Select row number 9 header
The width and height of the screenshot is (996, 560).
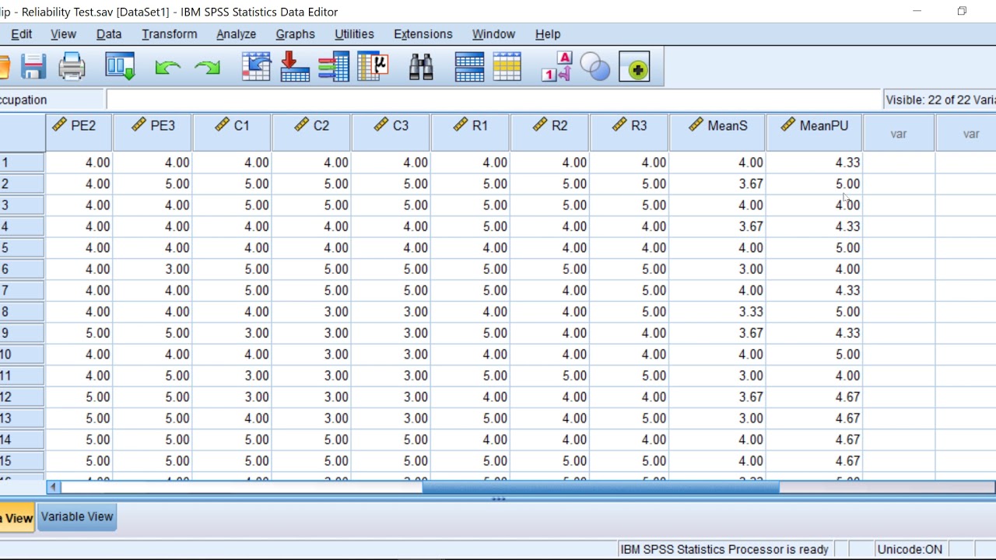[22, 333]
